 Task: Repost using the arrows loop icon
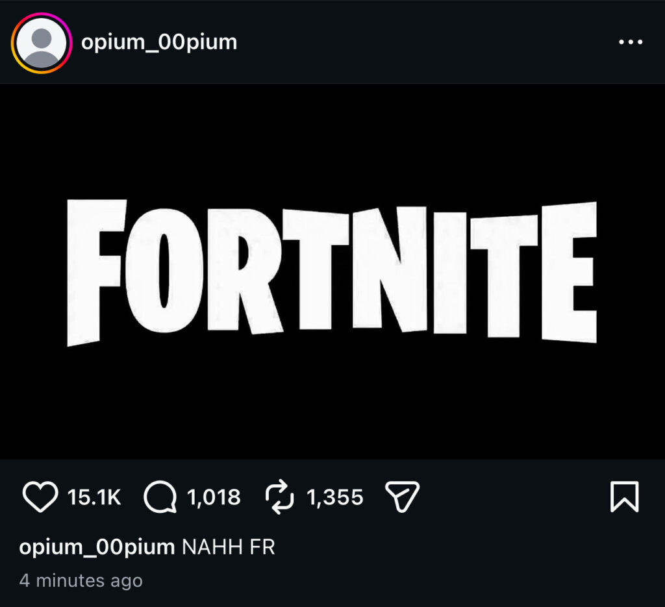(280, 498)
